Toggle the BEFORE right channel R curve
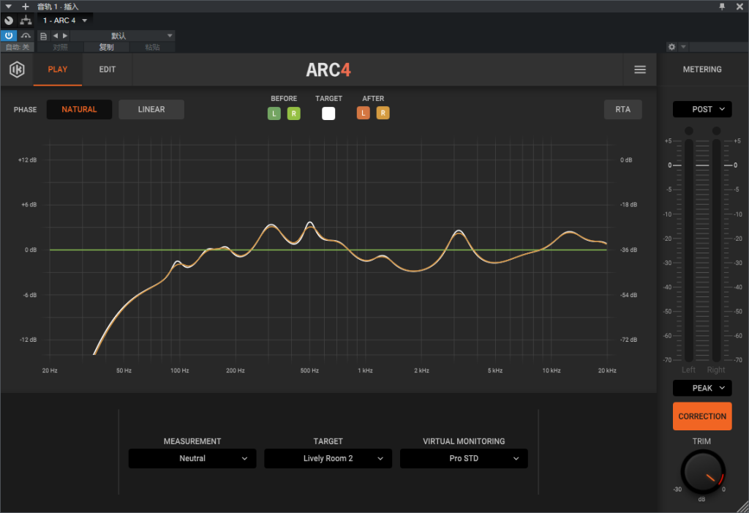Viewport: 749px width, 513px height. [x=294, y=113]
